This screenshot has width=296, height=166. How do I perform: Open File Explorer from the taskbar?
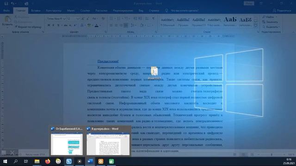(x=37, y=161)
